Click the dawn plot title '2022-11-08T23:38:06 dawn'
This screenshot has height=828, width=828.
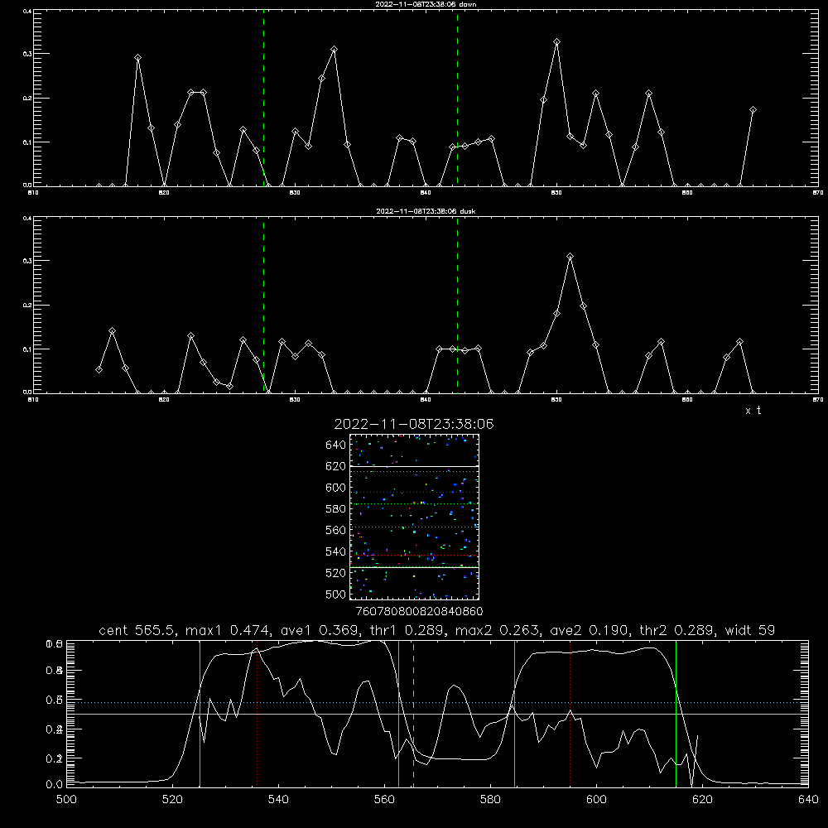[x=426, y=4]
